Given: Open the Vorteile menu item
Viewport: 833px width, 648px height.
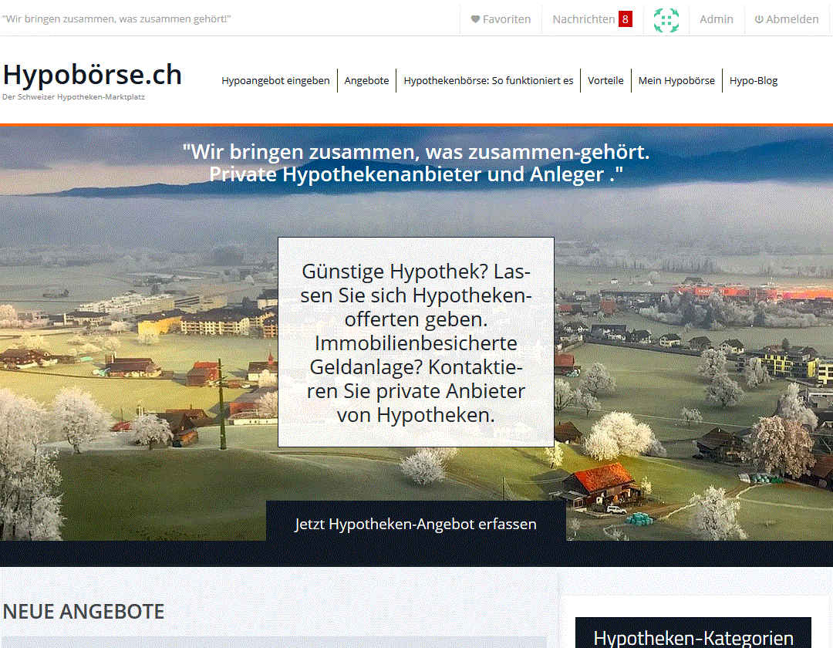Looking at the screenshot, I should point(605,81).
